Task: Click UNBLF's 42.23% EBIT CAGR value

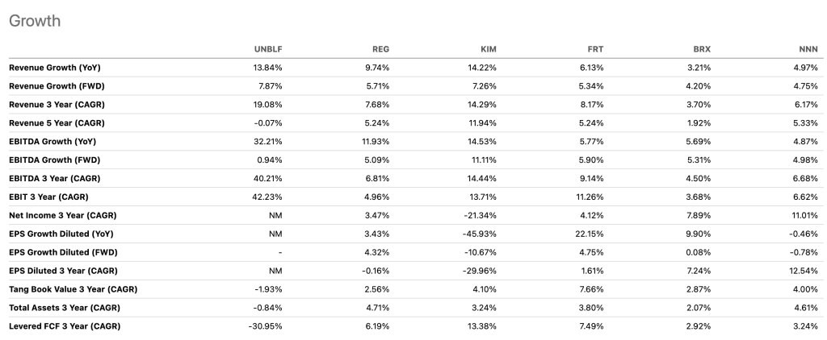Action: (267, 197)
